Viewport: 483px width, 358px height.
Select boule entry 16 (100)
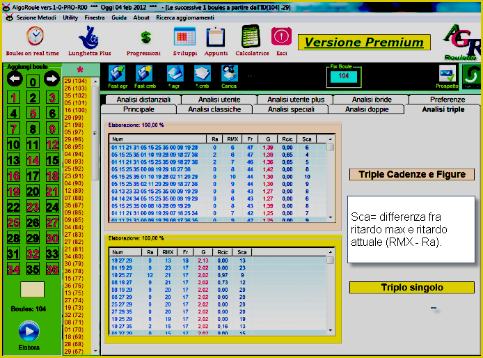click(x=76, y=110)
